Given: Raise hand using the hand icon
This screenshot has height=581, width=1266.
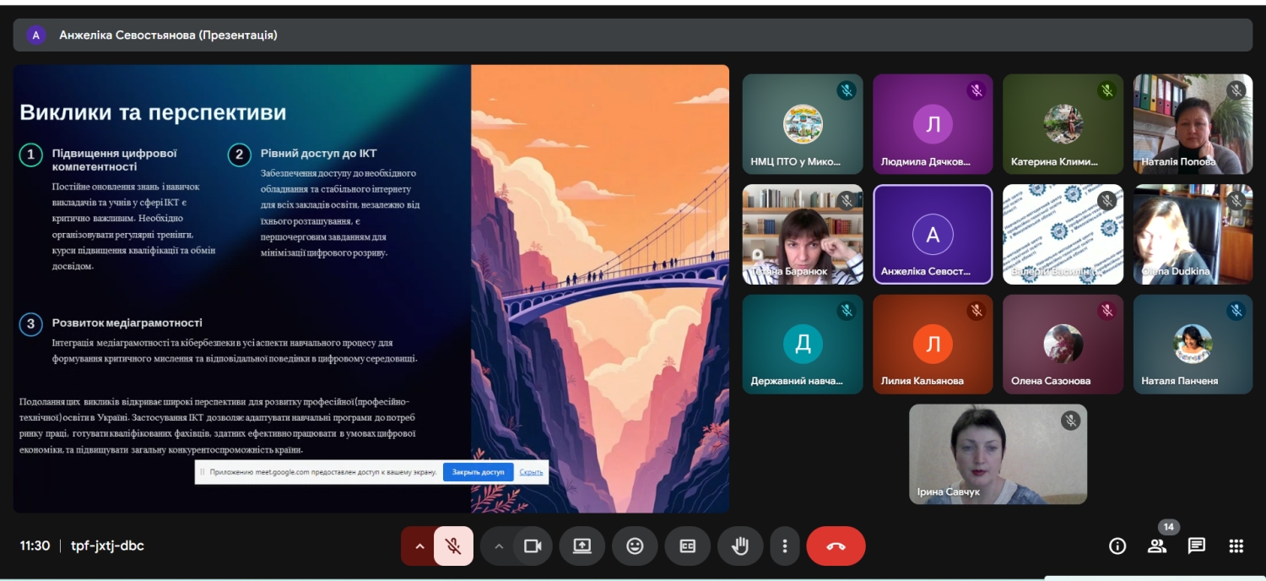Looking at the screenshot, I should [740, 546].
